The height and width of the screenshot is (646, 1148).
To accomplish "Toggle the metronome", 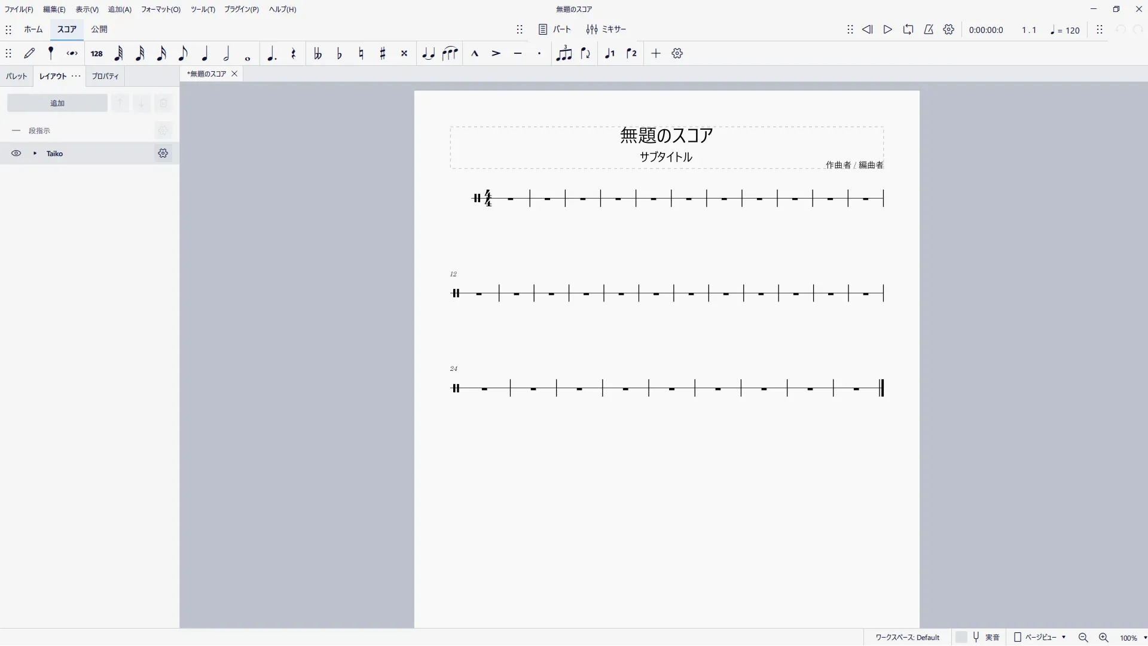I will pos(929,29).
